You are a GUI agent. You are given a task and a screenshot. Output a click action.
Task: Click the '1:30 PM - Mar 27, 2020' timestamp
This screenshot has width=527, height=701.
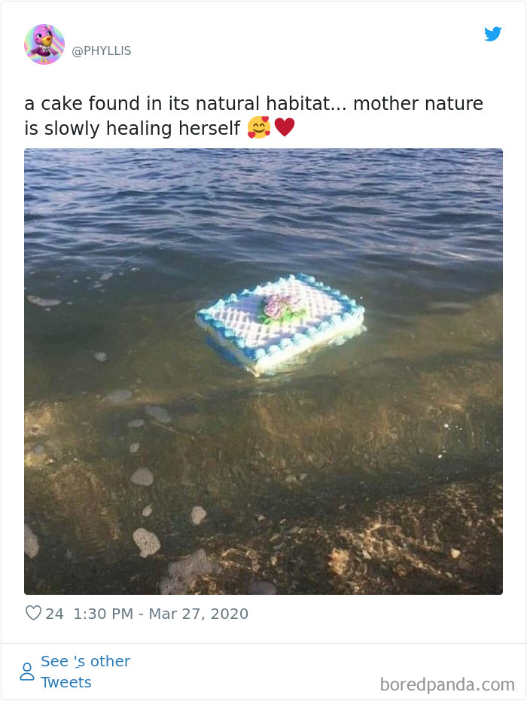pos(160,614)
